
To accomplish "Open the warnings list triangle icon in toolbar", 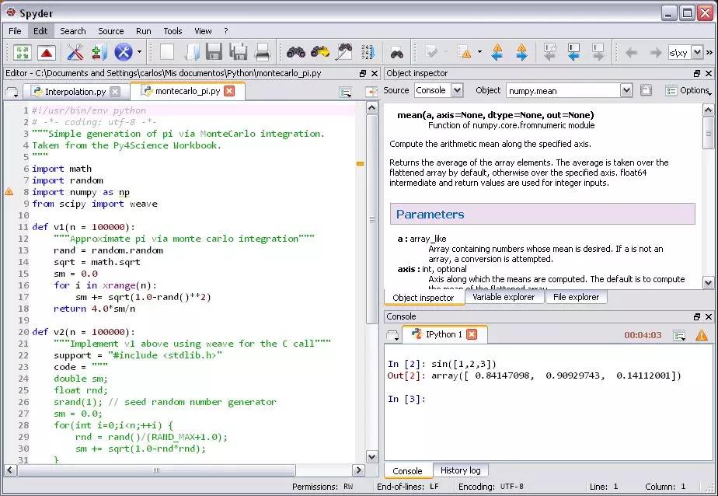I will (x=465, y=53).
